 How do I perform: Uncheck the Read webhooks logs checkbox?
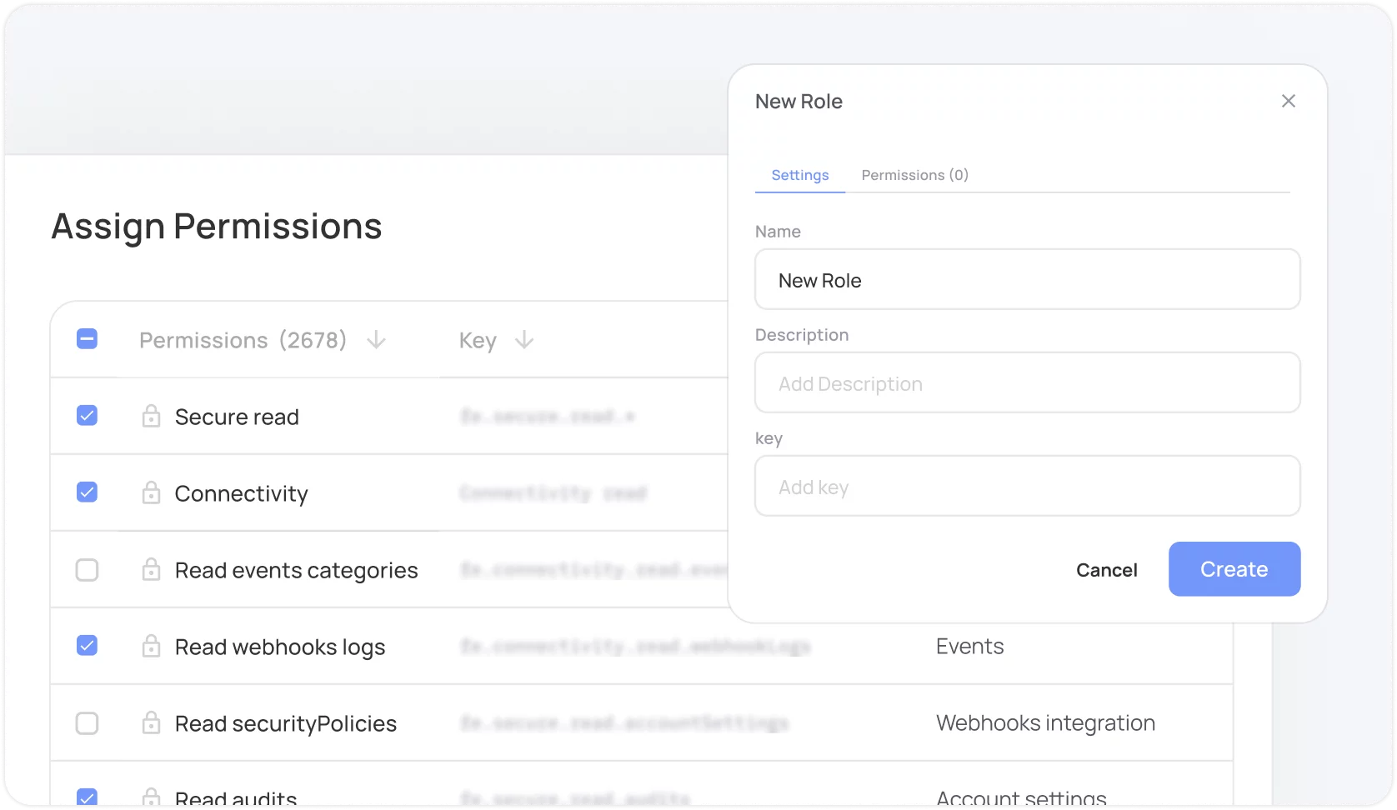click(x=87, y=645)
